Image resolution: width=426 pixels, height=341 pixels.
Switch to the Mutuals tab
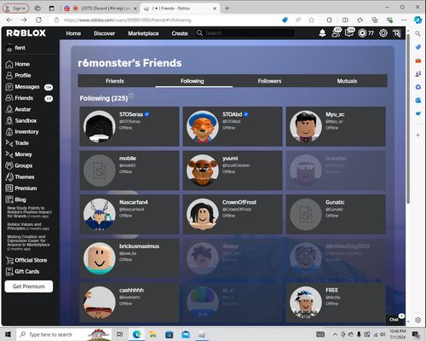(x=347, y=81)
